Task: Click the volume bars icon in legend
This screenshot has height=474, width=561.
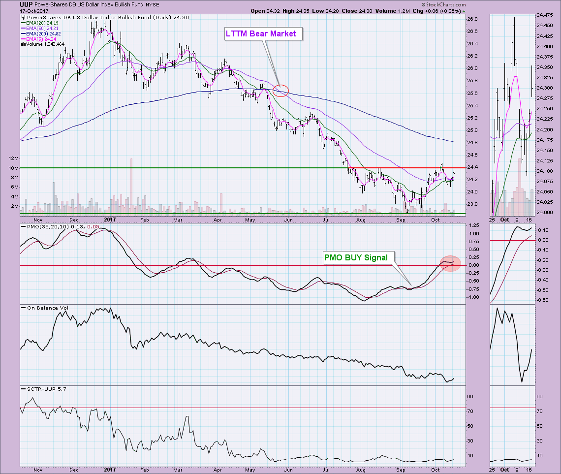Action: pos(23,44)
